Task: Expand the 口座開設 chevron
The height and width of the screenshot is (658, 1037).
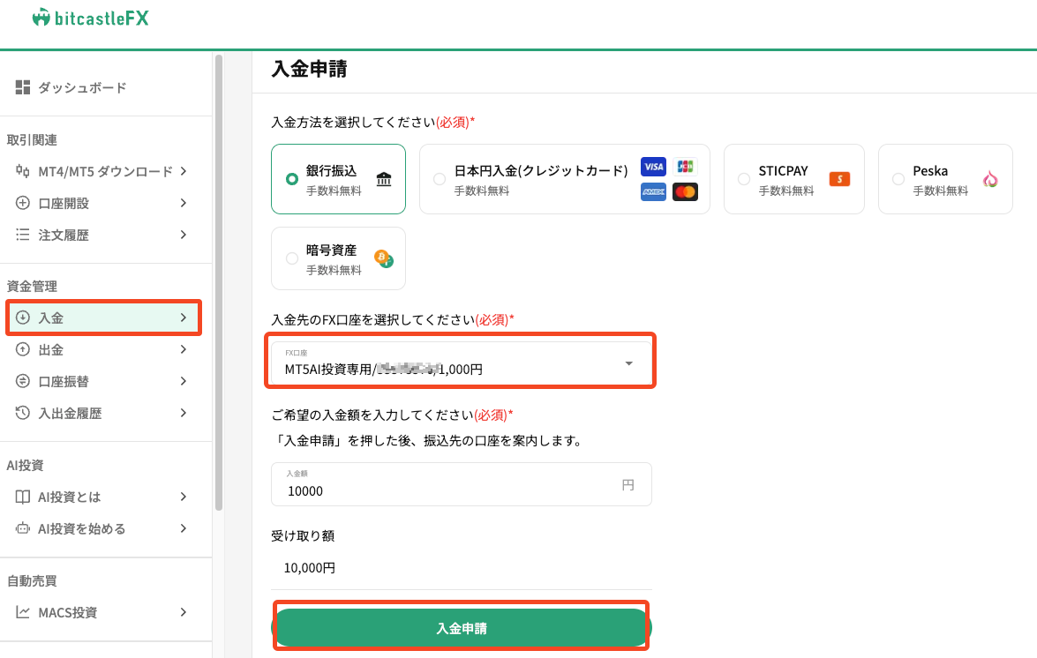Action: (184, 203)
